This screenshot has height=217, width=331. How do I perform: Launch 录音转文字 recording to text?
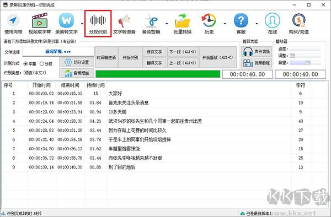click(67, 24)
